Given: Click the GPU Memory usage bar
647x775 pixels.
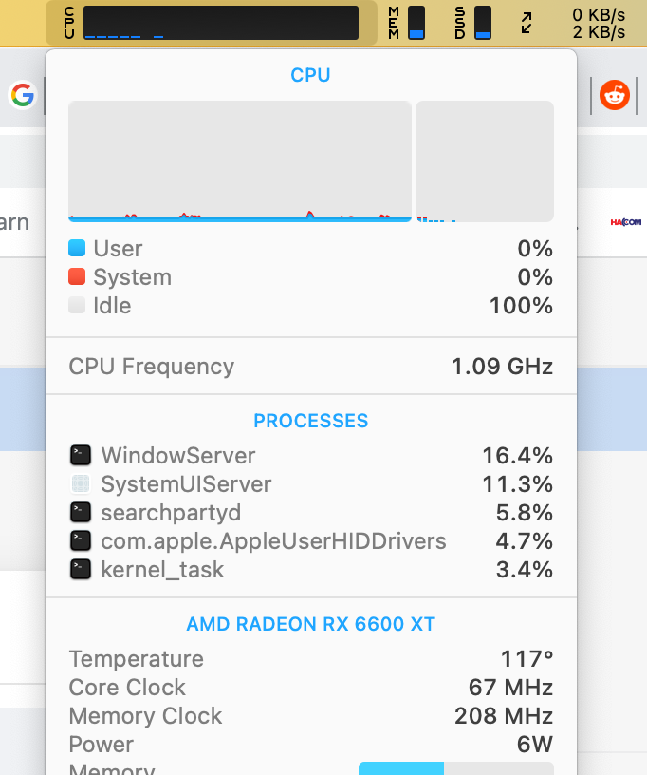Looking at the screenshot, I should click(x=455, y=769).
